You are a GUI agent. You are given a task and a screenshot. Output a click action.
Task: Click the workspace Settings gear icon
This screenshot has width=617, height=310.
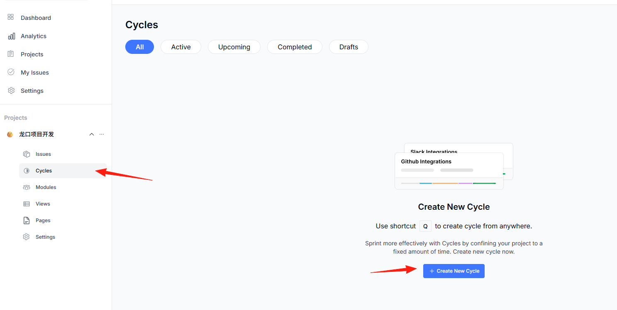click(11, 90)
